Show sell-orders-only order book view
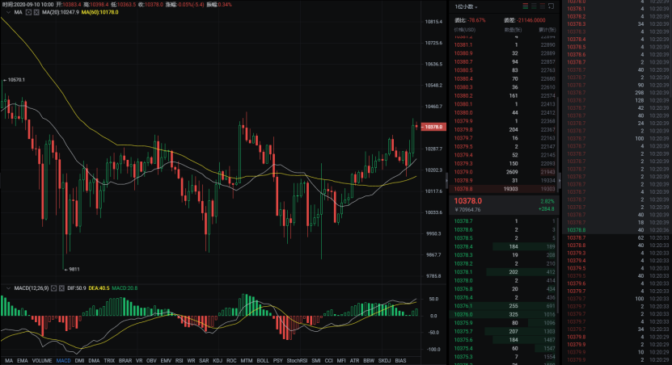The image size is (672, 365). click(542, 6)
